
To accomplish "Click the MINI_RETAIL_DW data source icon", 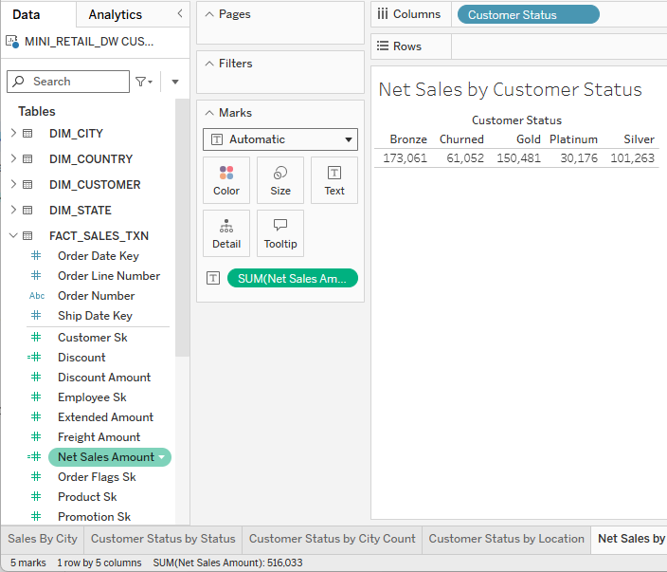I will click(x=13, y=42).
